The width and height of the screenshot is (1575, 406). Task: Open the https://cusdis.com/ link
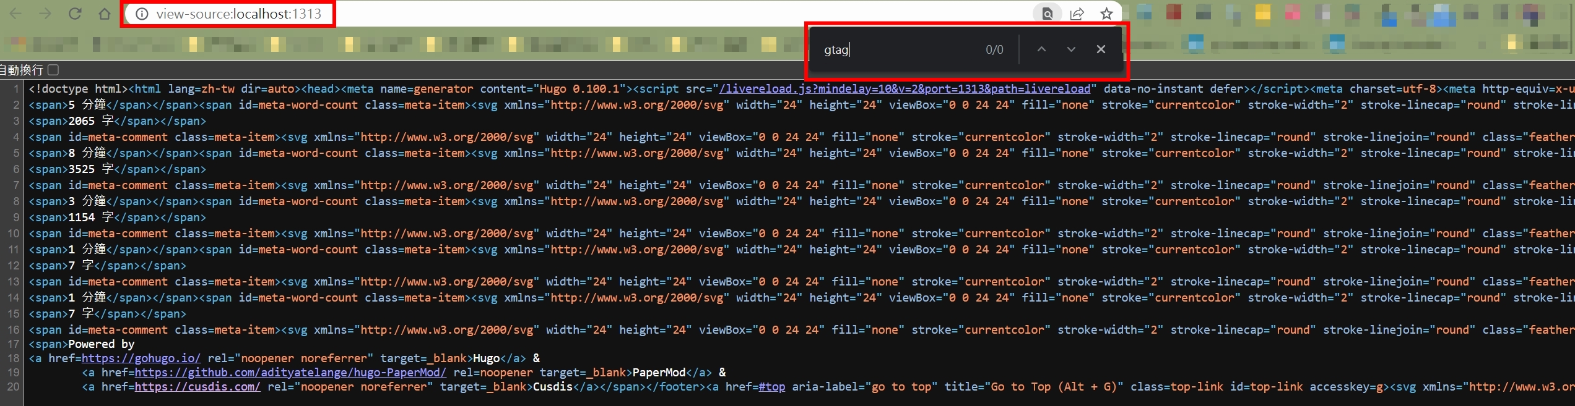[x=197, y=387]
